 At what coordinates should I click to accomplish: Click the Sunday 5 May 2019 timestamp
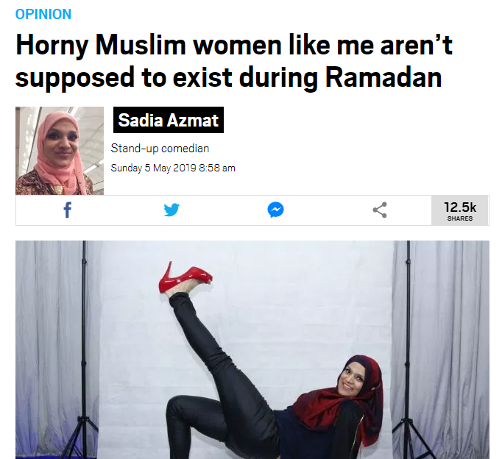click(173, 168)
